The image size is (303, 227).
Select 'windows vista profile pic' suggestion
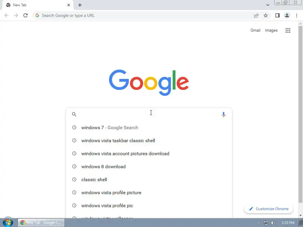tap(149, 206)
